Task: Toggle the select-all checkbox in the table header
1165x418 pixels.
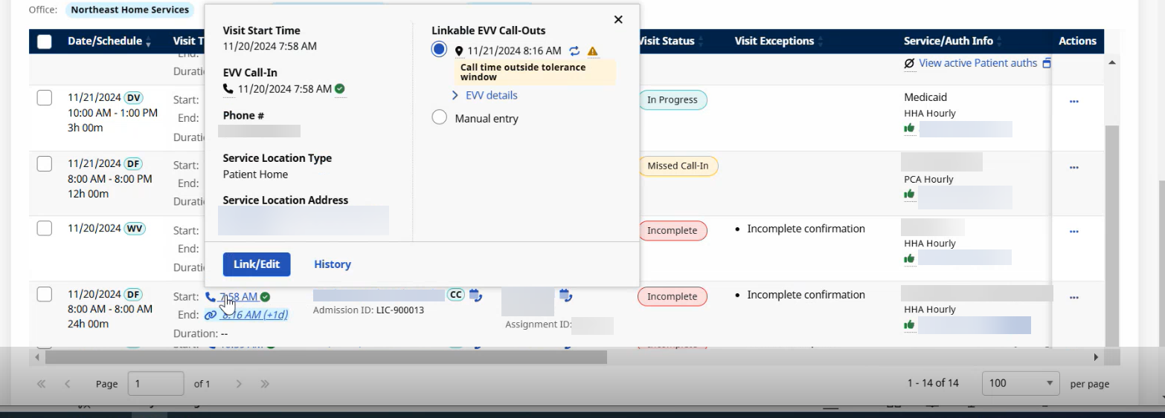Action: pos(45,42)
